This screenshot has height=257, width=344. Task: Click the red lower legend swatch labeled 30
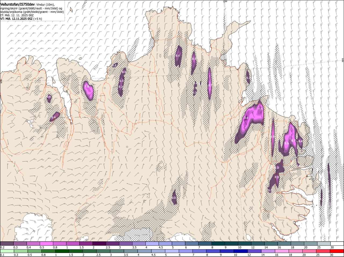pyautogui.click(x=337, y=251)
